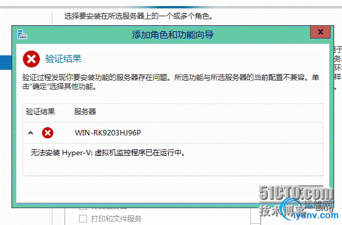The height and width of the screenshot is (225, 342).
Task: Check the 打印和文件服务 checkbox in background window
Action: tap(83, 218)
